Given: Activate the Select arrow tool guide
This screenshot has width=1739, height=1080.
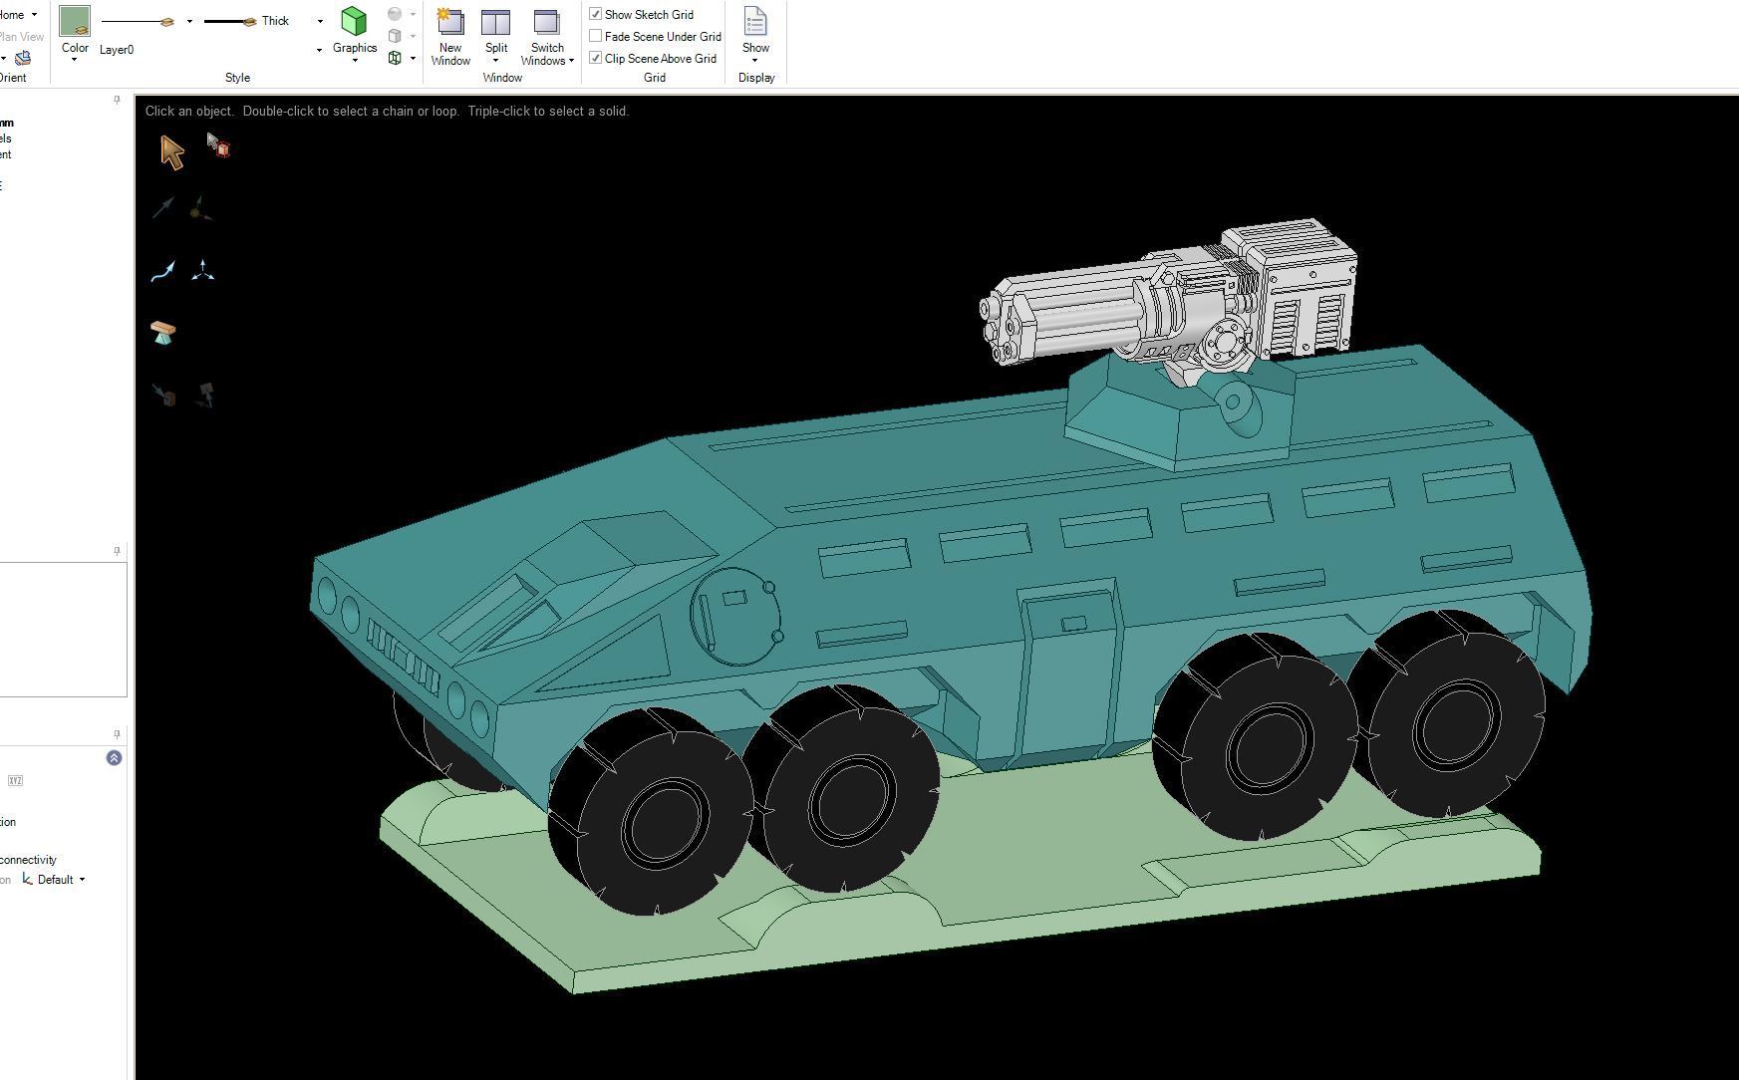Looking at the screenshot, I should point(171,152).
